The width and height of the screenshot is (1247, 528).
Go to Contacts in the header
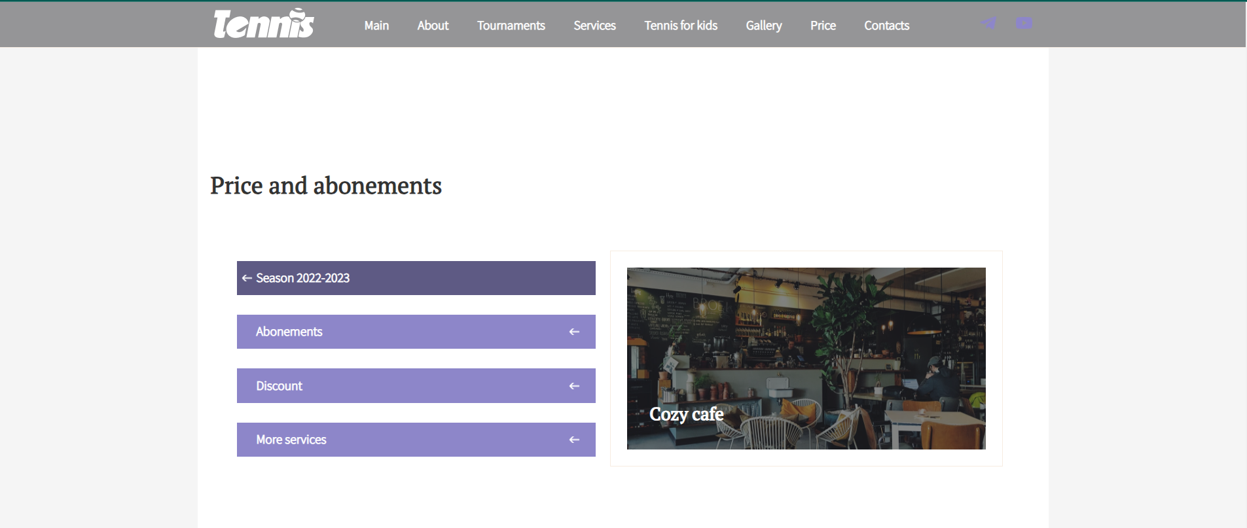point(886,26)
